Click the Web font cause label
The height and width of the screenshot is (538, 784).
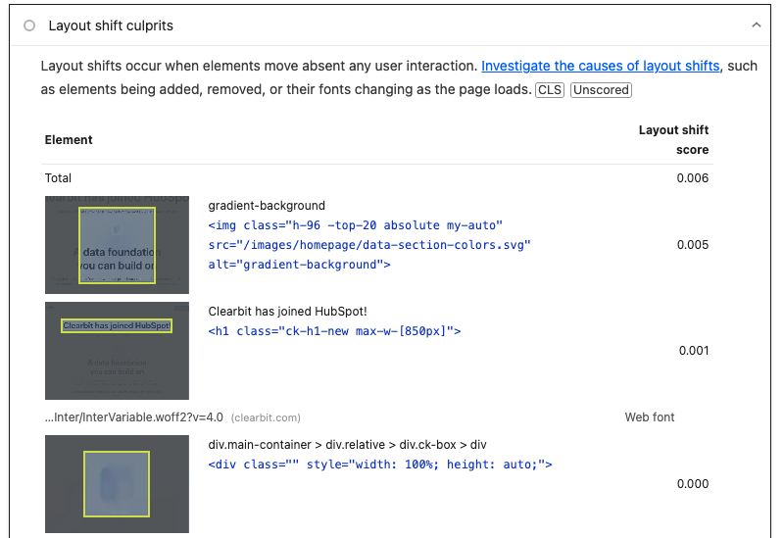650,417
